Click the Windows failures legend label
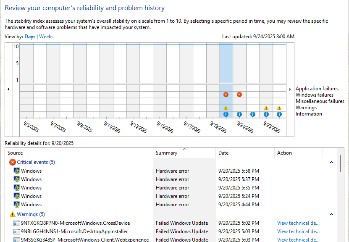Screen dimensions: 349x242 [315, 95]
